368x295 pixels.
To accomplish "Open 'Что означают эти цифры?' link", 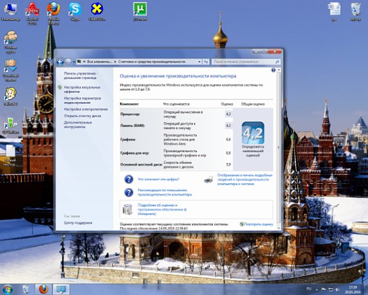I will 158,179.
